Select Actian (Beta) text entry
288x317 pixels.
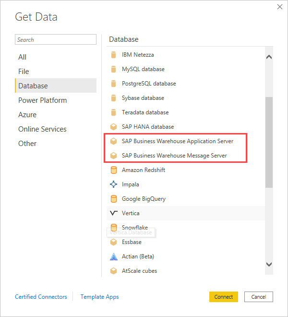point(138,256)
